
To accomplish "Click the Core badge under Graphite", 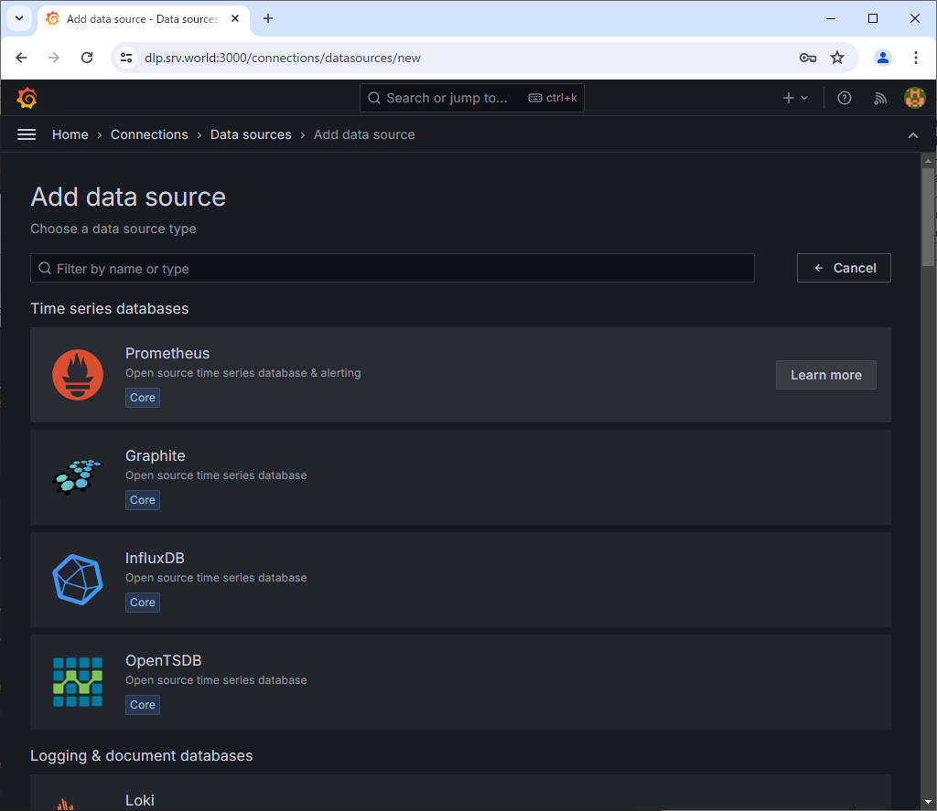I will click(143, 500).
